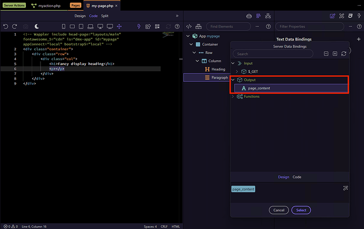Image resolution: width=364 pixels, height=229 pixels.
Task: Click the Select button
Action: (301, 210)
